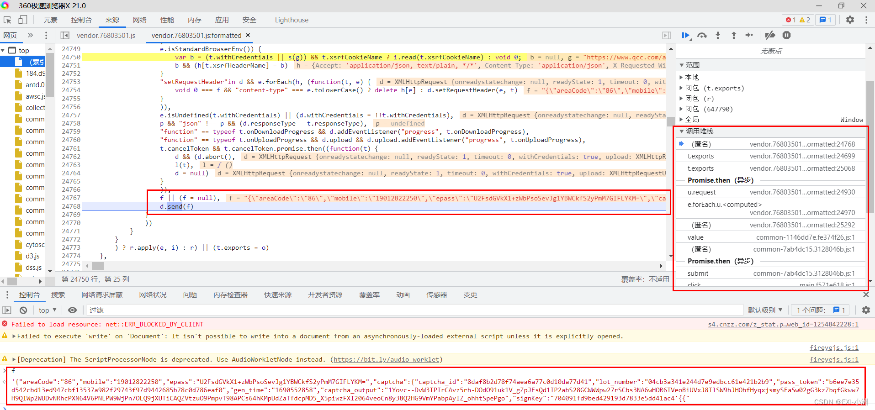Open navigator pane three-dot menu
875x410 pixels.
(46, 35)
